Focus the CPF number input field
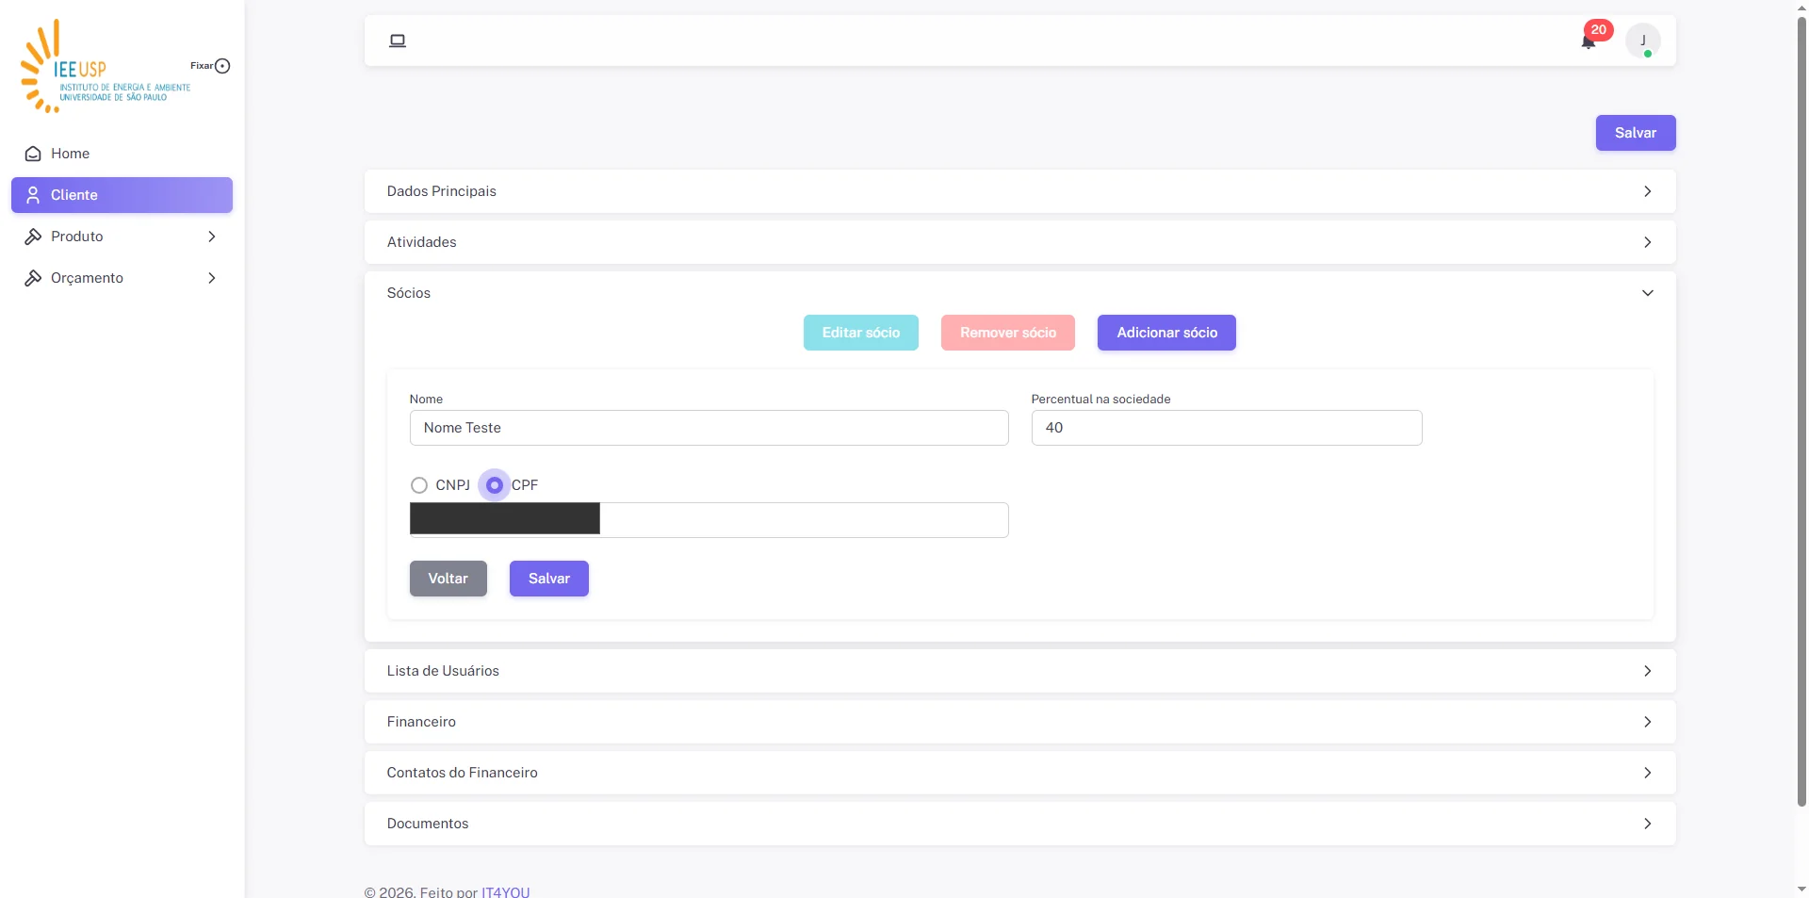1809x898 pixels. tap(709, 520)
